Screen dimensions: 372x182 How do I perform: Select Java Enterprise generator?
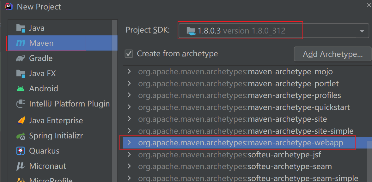pos(63,120)
